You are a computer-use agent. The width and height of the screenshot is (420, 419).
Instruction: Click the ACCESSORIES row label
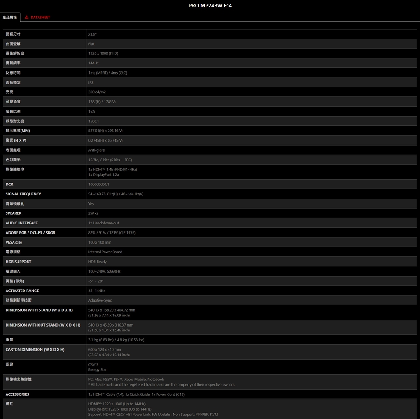click(x=17, y=394)
